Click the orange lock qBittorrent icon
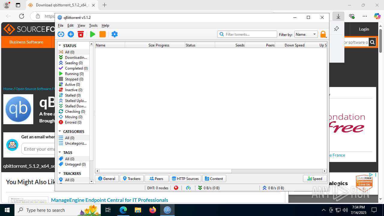Screen dimensions: 384x216 point(323,34)
